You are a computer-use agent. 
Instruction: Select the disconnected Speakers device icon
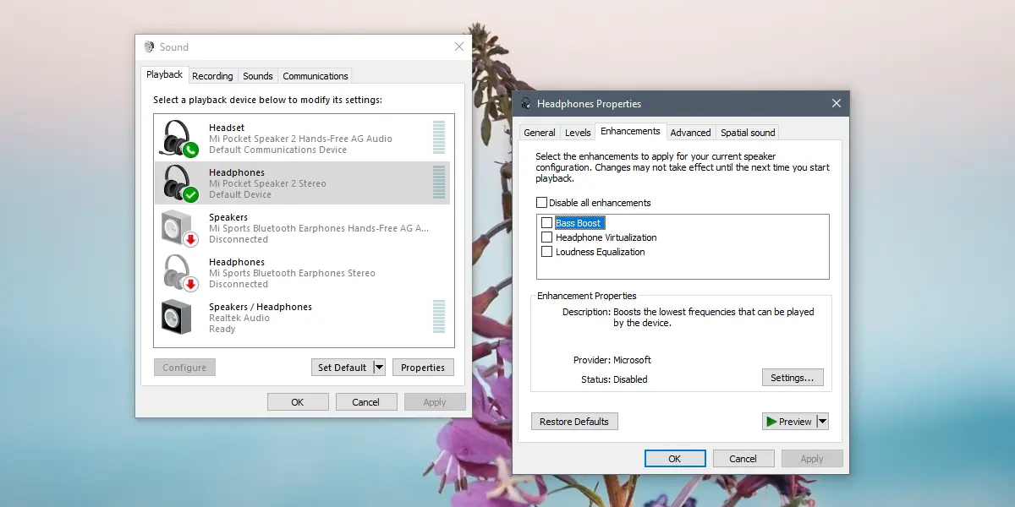[178, 227]
